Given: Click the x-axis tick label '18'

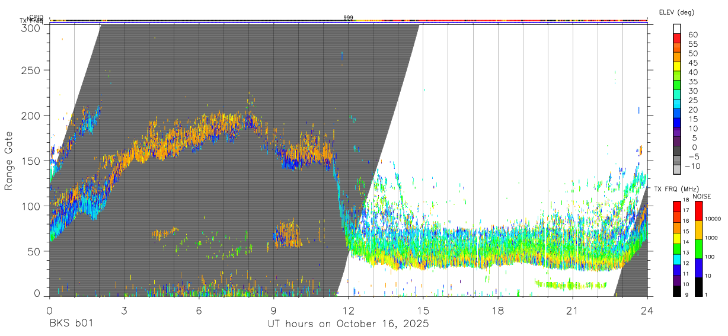Looking at the screenshot, I should [498, 311].
